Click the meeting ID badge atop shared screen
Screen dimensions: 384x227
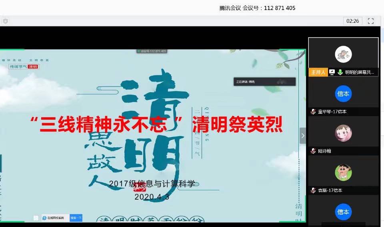point(152,51)
